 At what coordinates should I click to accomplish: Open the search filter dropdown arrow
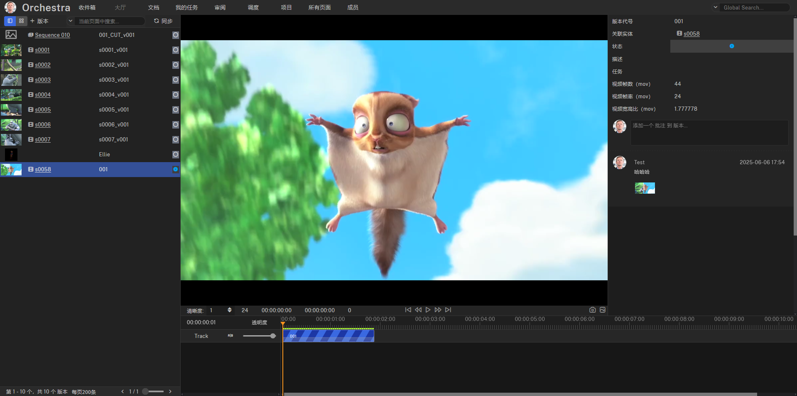(70, 21)
